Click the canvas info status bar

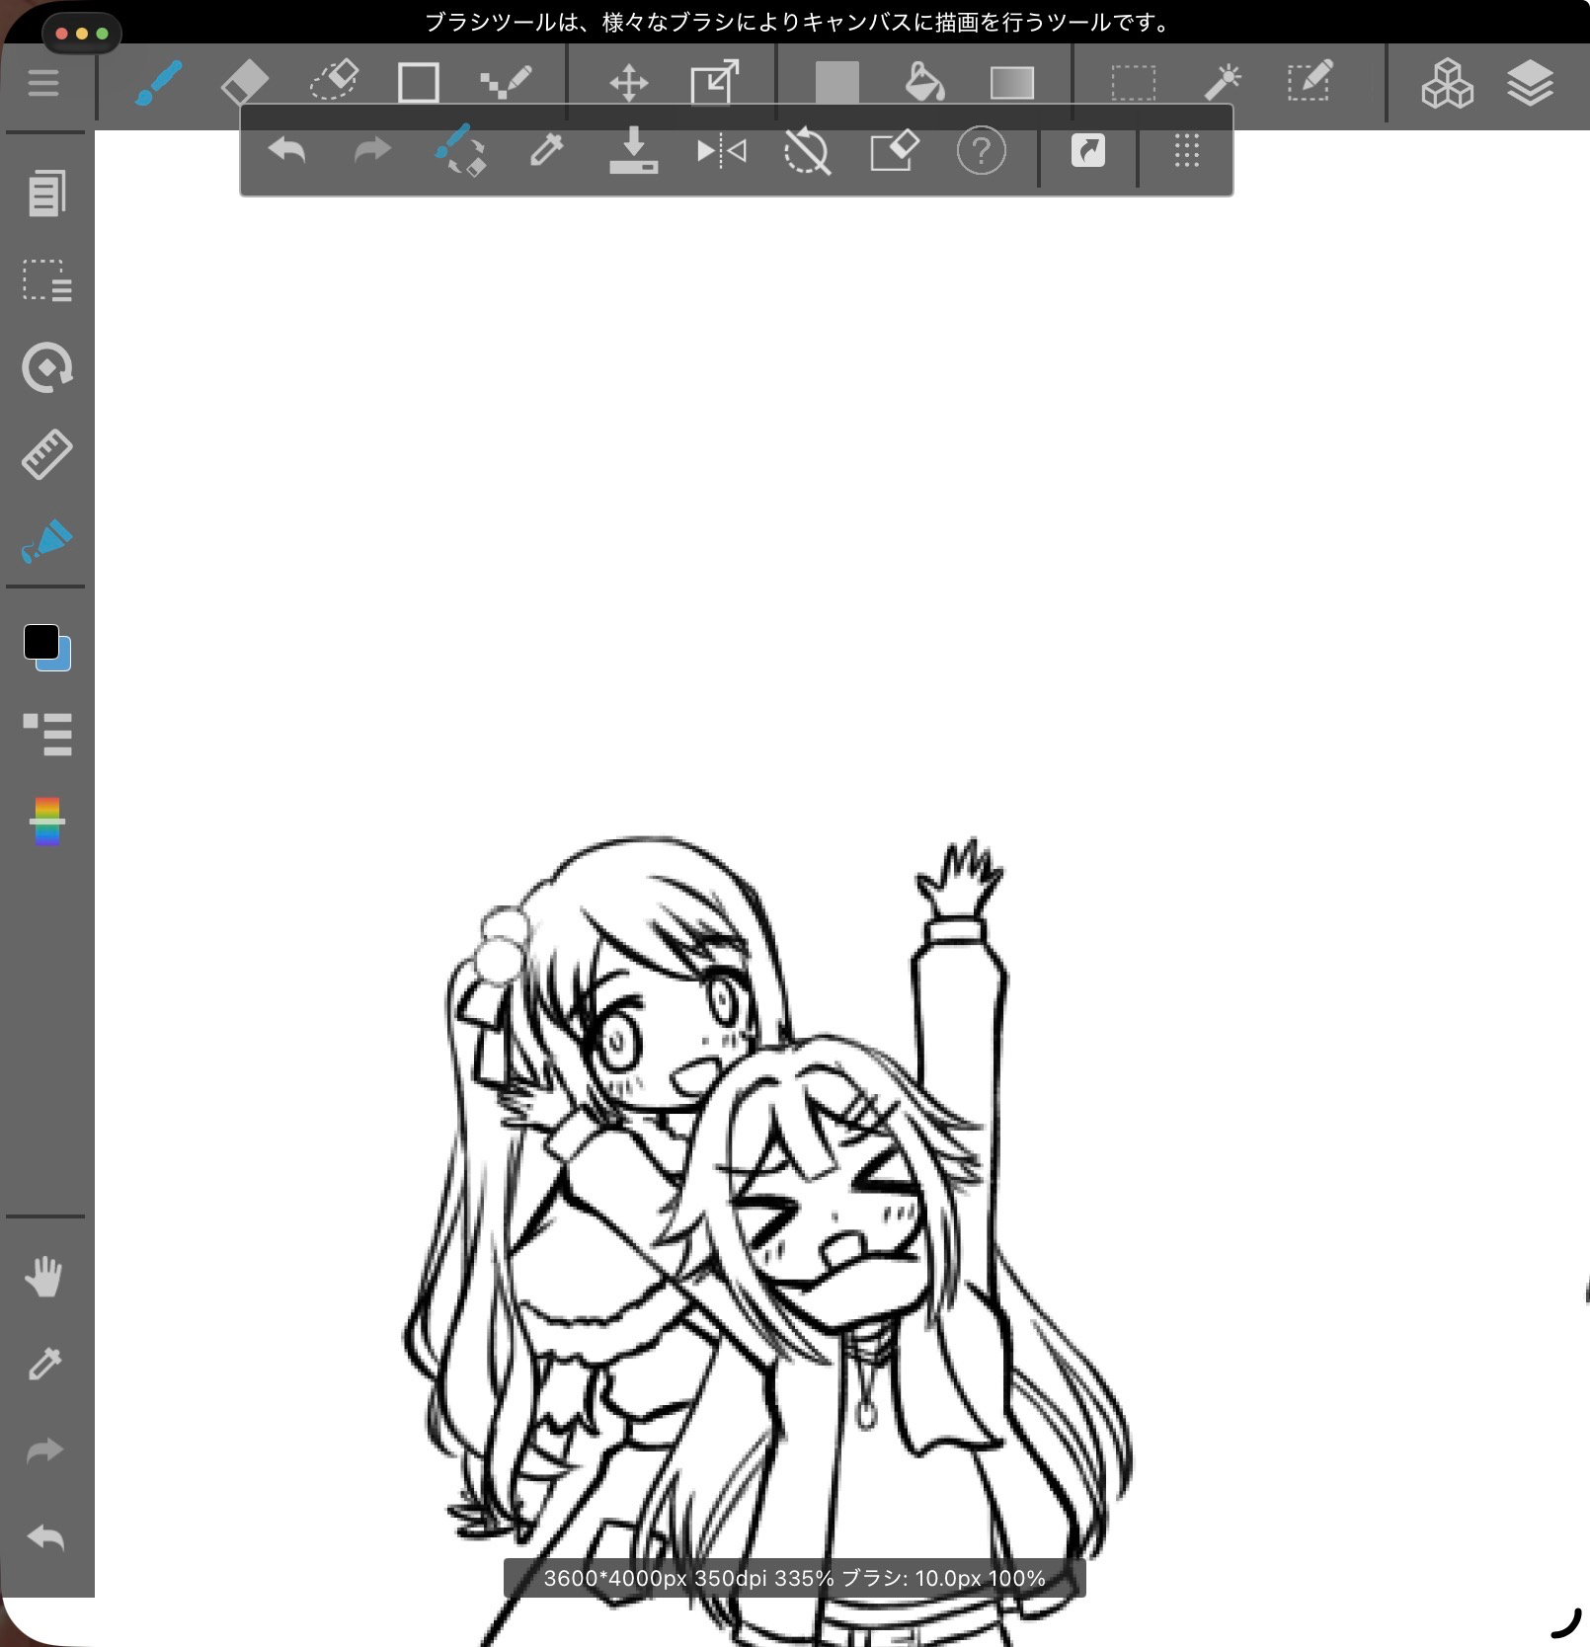794,1578
